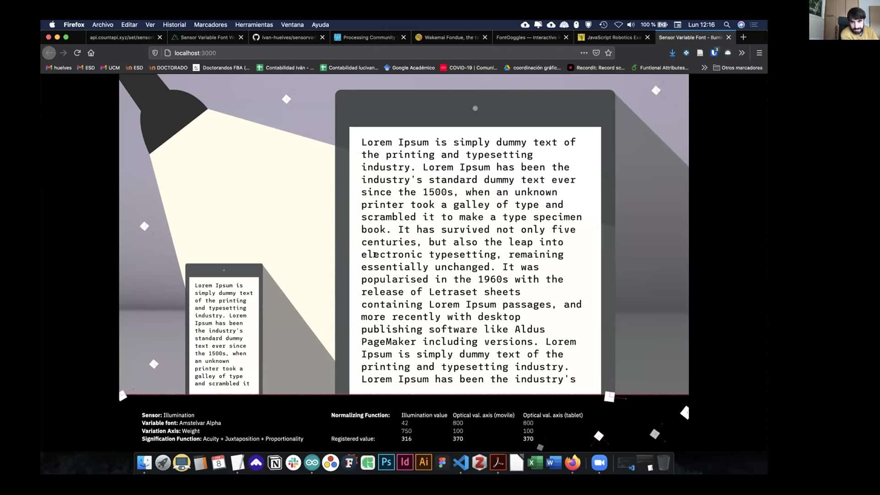Enable Wi-Fi from the menu bar icon
This screenshot has height=495, width=880.
coord(618,25)
